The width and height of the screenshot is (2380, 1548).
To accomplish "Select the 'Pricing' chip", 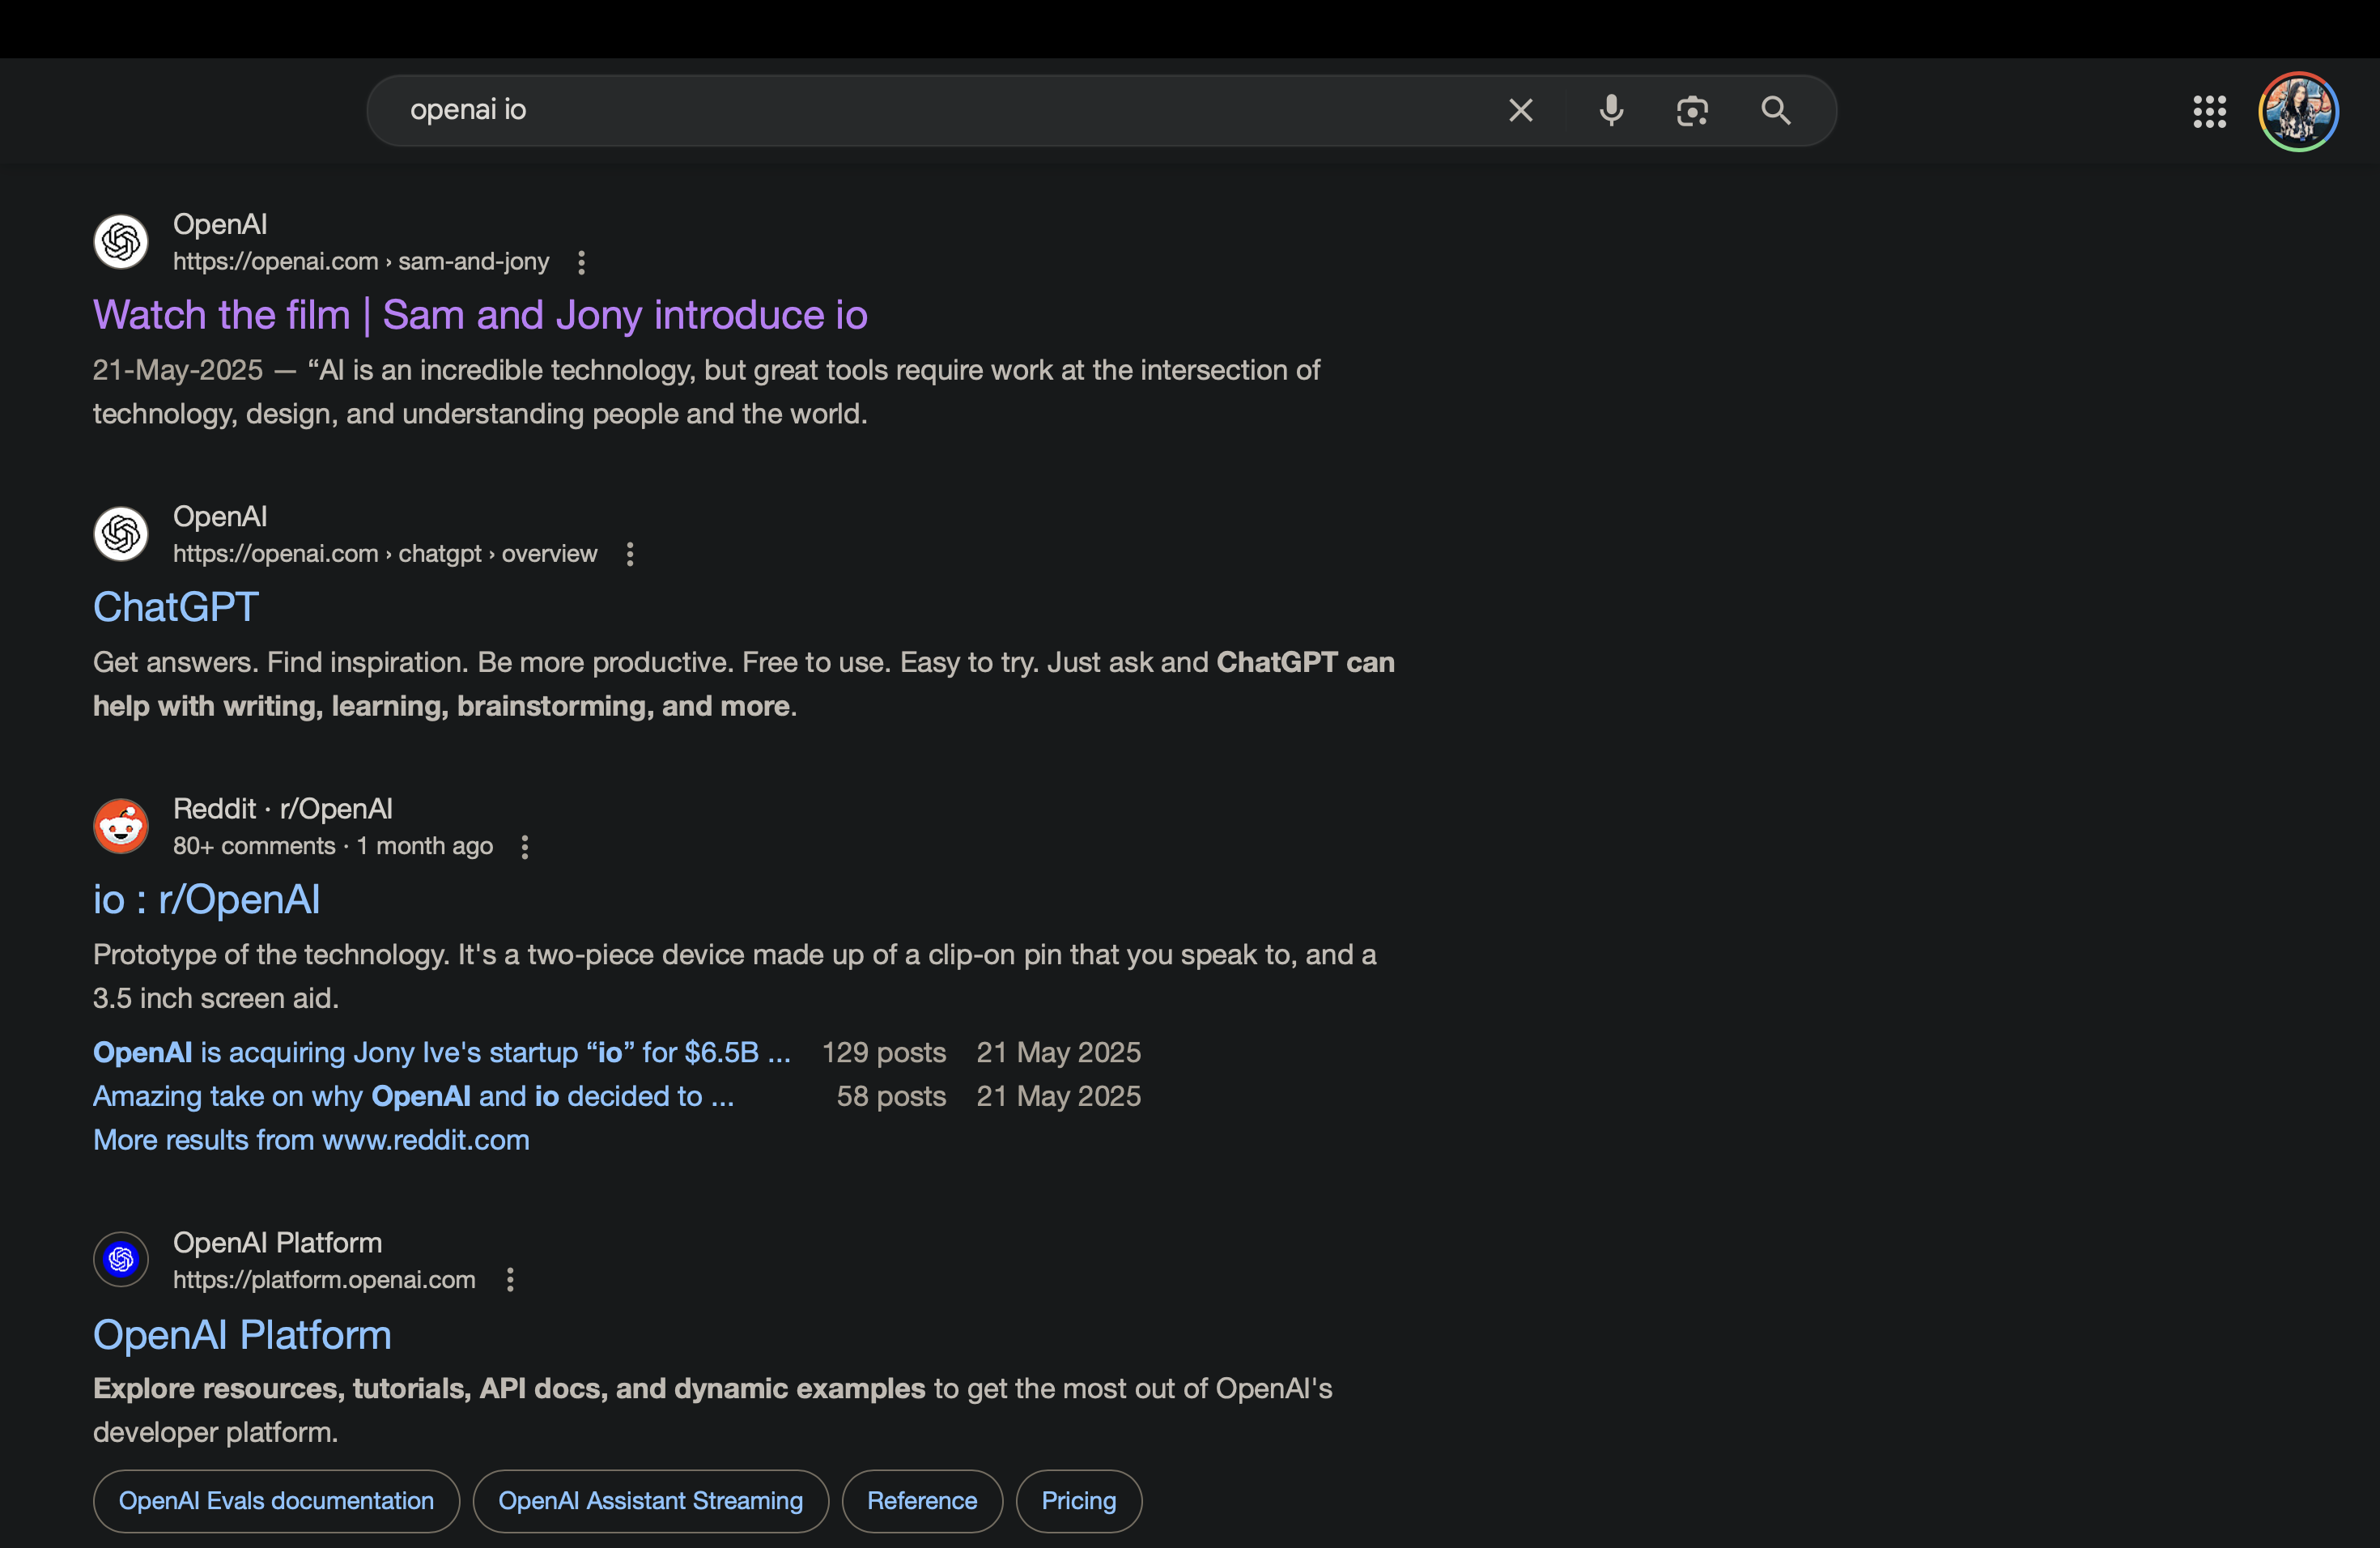I will 1079,1501.
